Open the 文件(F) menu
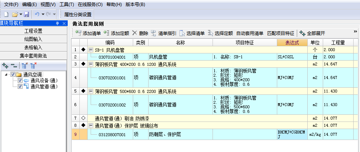 pos(11,5)
